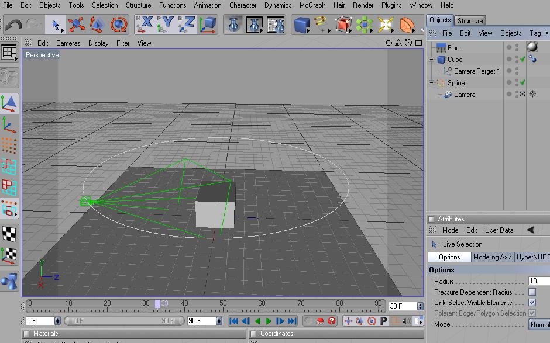Image resolution: width=550 pixels, height=343 pixels.
Task: Enable Pressure Dependent Radius checkbox
Action: pos(532,292)
